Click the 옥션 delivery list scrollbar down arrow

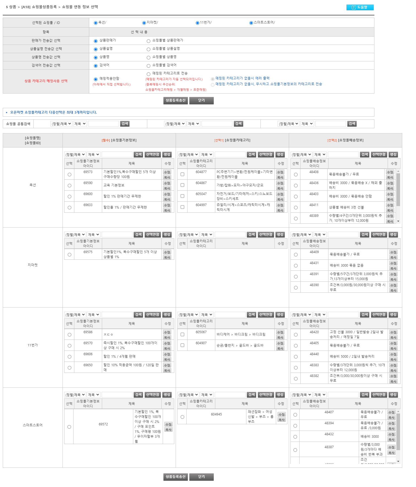pos(398,221)
